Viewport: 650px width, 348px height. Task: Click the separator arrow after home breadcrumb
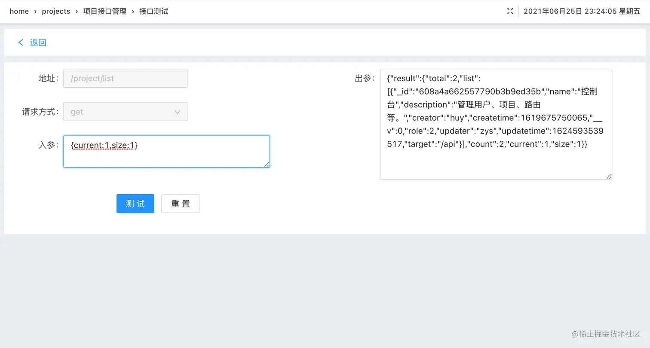tap(35, 12)
